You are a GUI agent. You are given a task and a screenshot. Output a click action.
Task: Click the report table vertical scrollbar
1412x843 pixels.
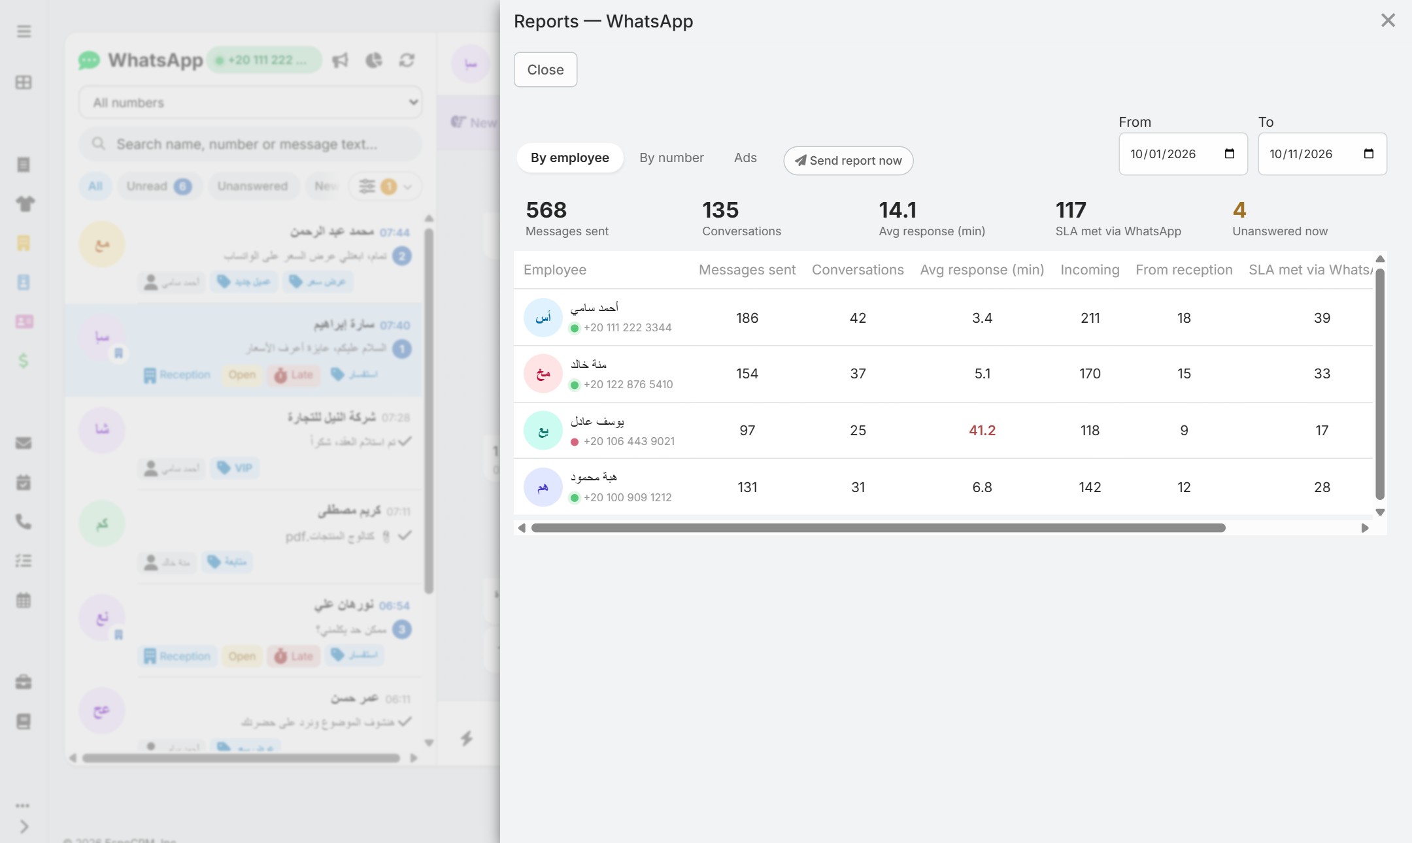[x=1380, y=385]
